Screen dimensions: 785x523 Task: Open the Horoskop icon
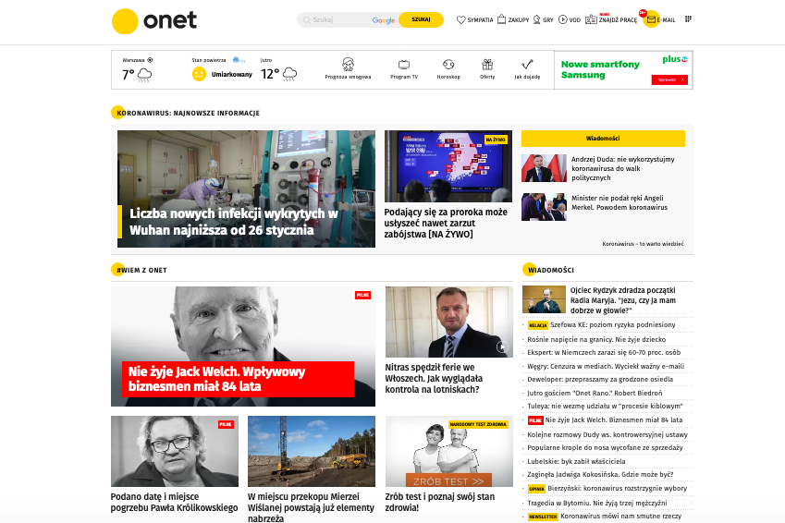(448, 65)
